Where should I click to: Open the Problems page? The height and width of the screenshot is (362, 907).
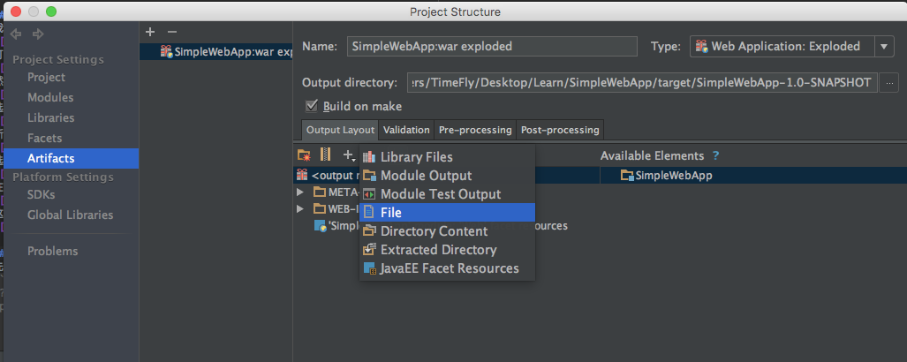tap(53, 251)
